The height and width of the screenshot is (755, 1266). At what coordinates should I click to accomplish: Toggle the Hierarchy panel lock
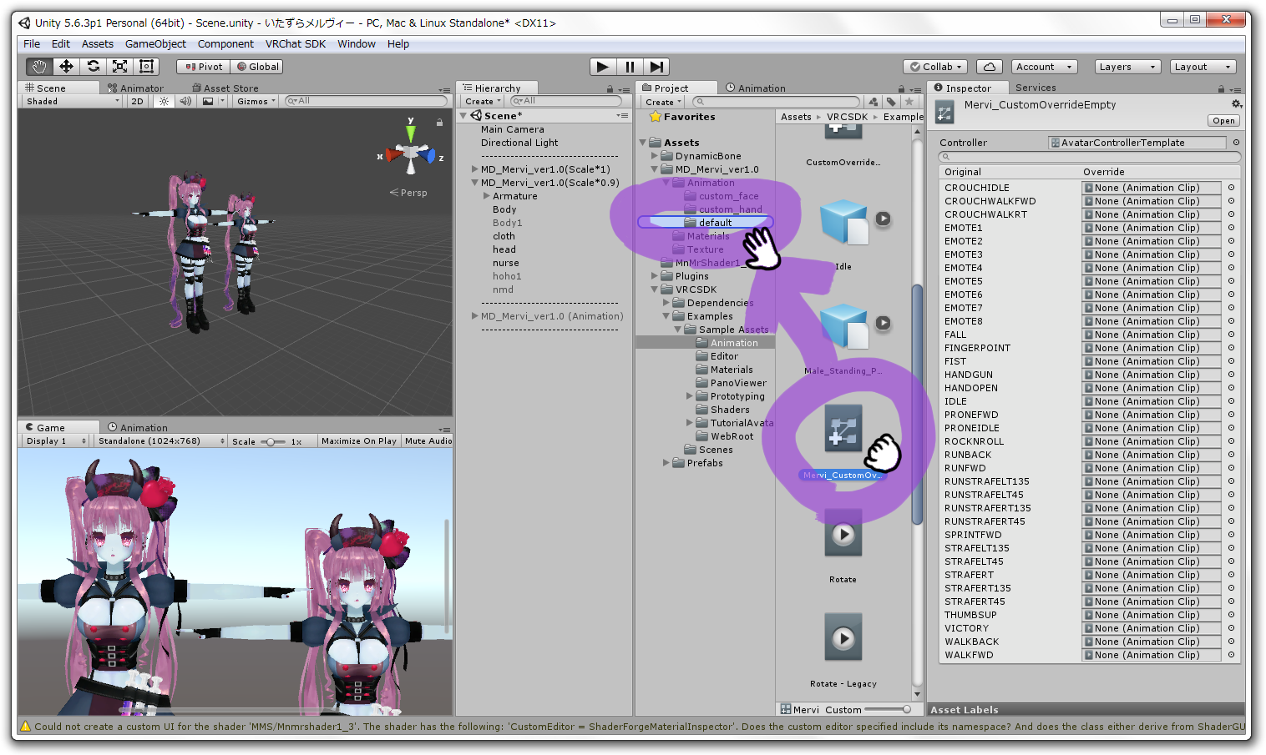pos(610,89)
